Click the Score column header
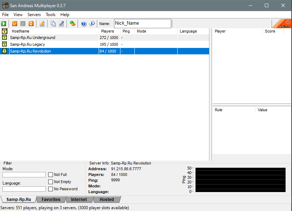The height and width of the screenshot is (211, 292). point(273,31)
